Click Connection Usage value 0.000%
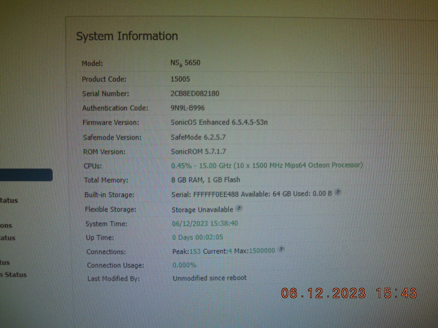 point(184,265)
